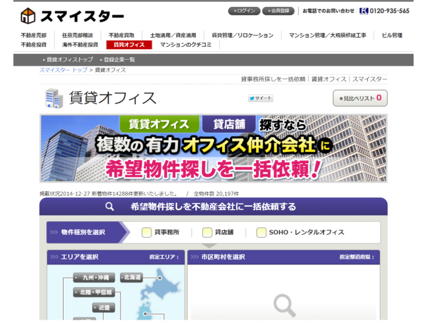
Task: Check the 貸事務所 checkbox
Action: click(146, 233)
